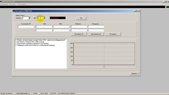
Task: Click the lower Исходное field
Action: tap(96, 30)
